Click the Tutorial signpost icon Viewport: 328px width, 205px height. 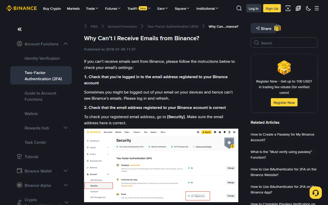[x=19, y=157]
